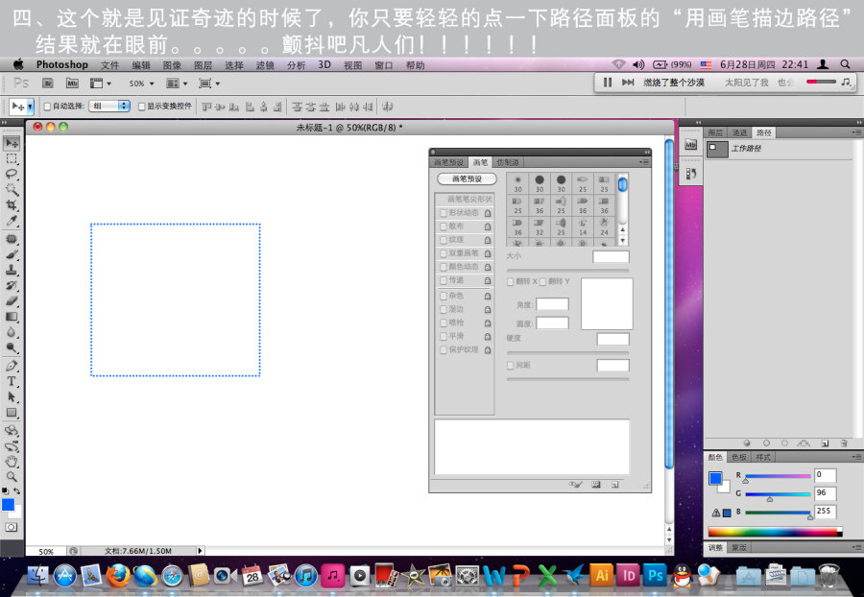The width and height of the screenshot is (864, 597).
Task: Open the auto-select 组 dropdown
Action: (x=109, y=106)
